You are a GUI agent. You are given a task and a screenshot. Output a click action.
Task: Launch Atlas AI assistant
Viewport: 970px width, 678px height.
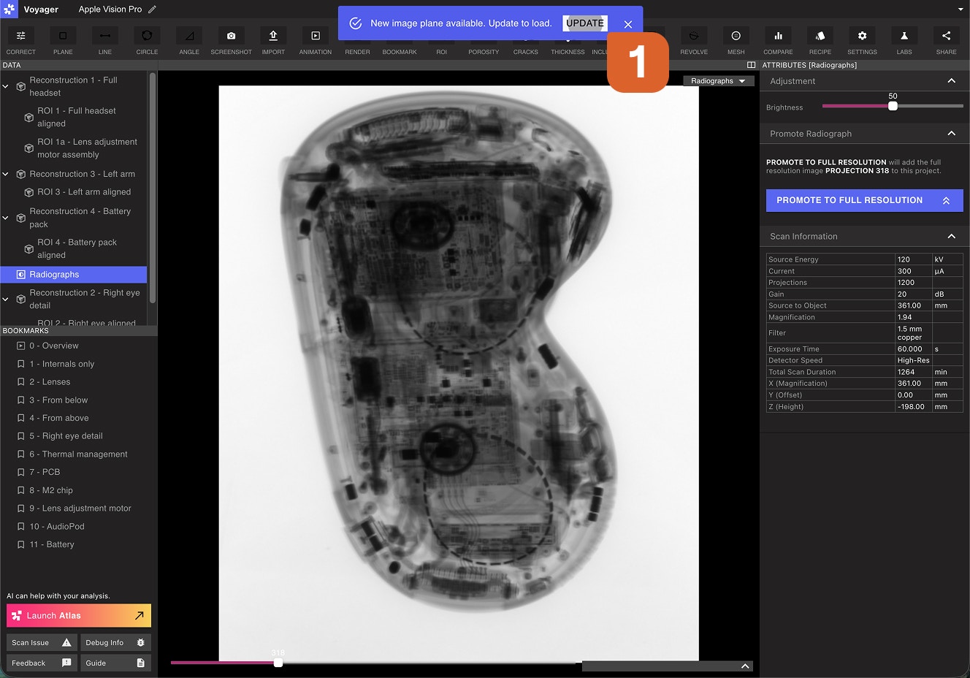[x=79, y=616]
